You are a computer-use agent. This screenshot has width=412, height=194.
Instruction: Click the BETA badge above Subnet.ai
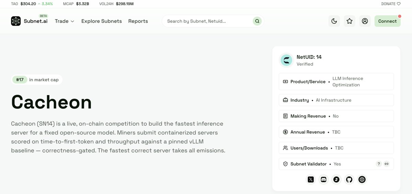click(44, 16)
